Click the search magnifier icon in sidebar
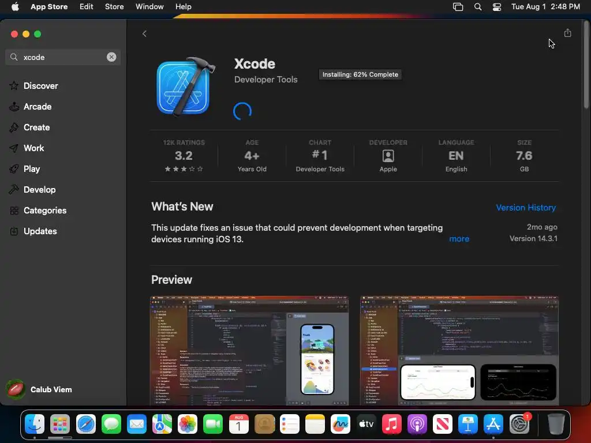Image resolution: width=591 pixels, height=443 pixels. pyautogui.click(x=14, y=57)
